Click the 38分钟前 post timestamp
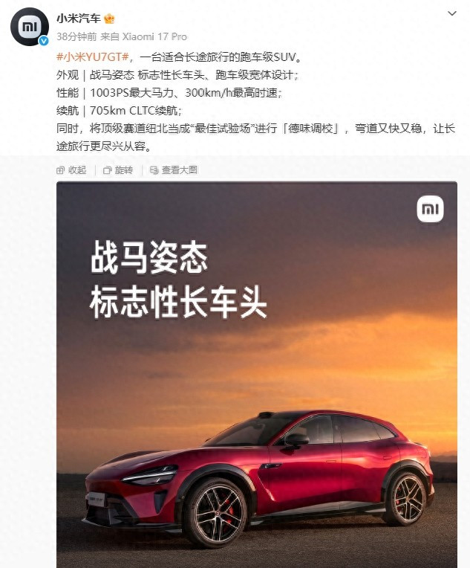The height and width of the screenshot is (568, 470). (x=76, y=36)
